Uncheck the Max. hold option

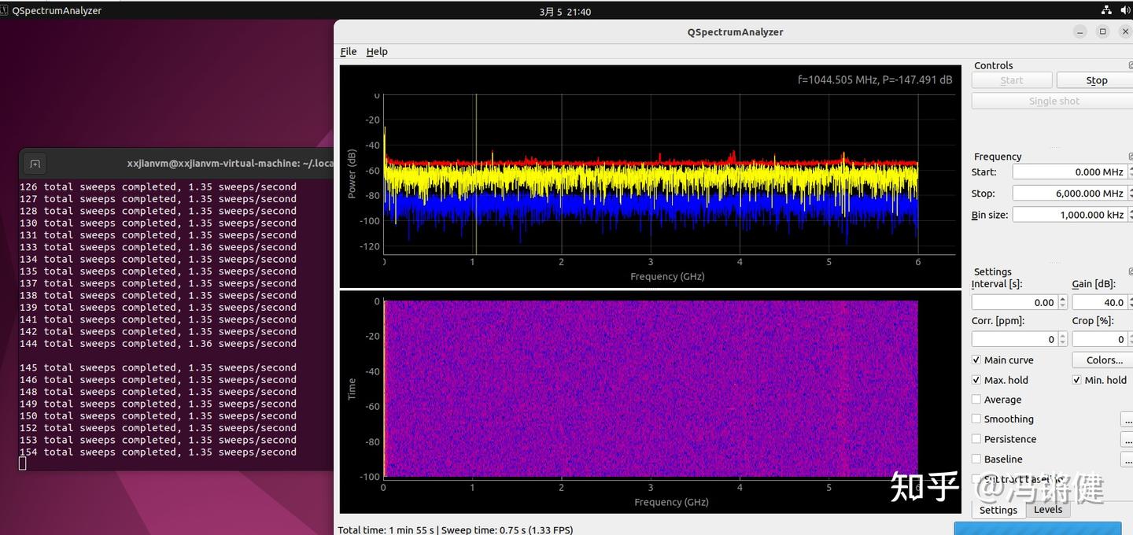976,380
